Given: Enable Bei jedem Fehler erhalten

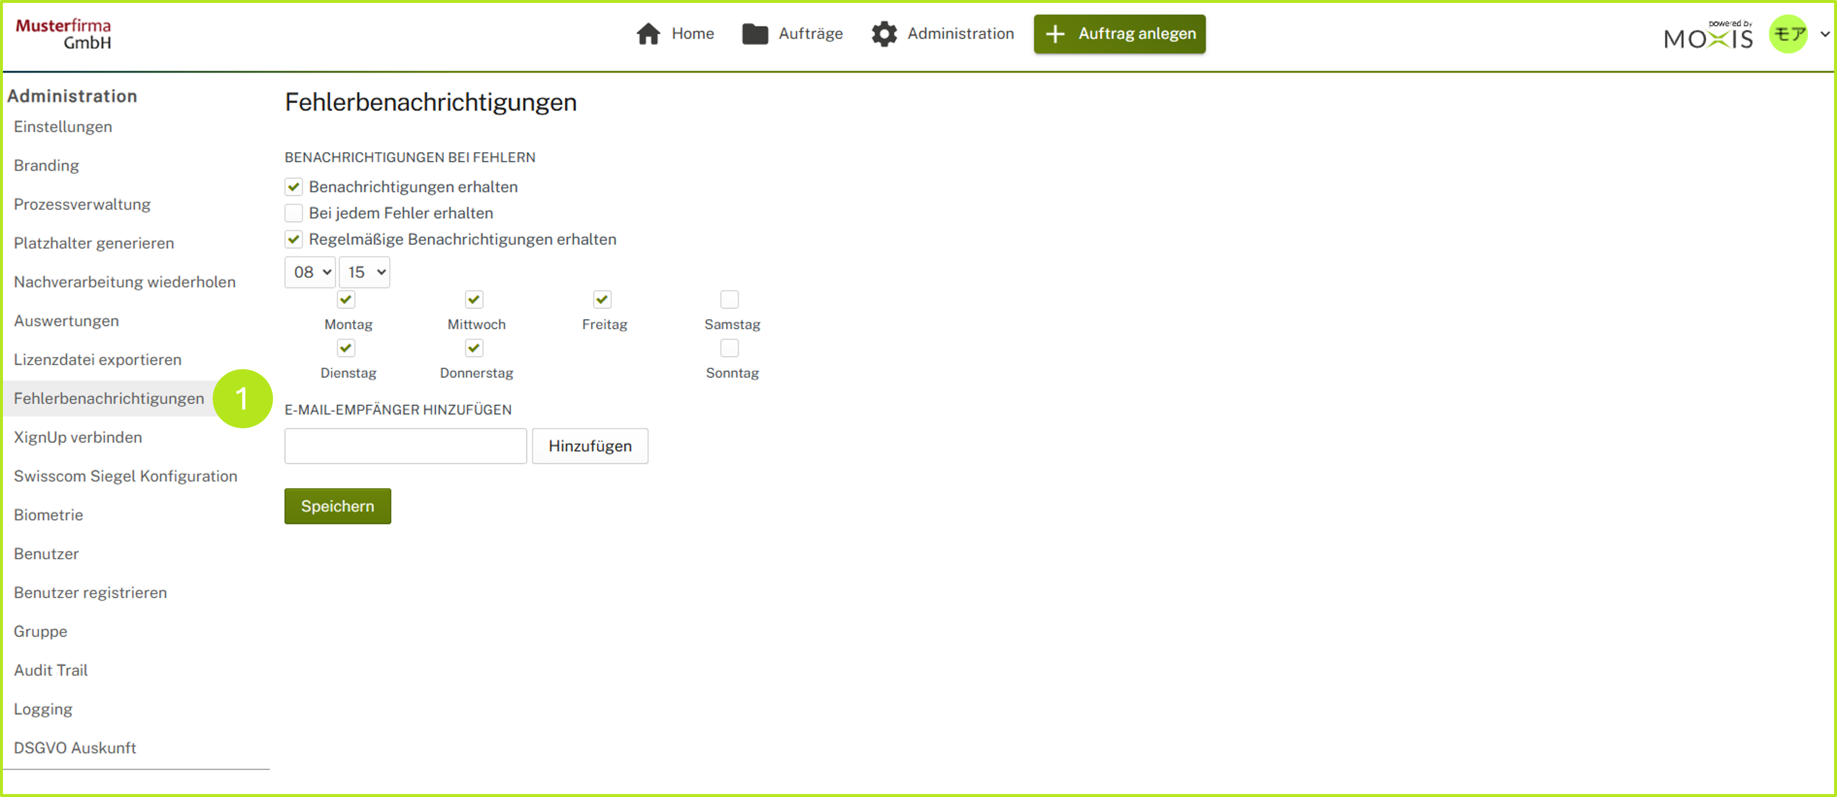Looking at the screenshot, I should [x=294, y=213].
